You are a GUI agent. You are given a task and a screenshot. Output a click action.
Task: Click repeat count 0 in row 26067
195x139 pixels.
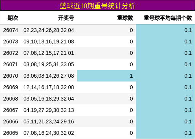point(132,110)
